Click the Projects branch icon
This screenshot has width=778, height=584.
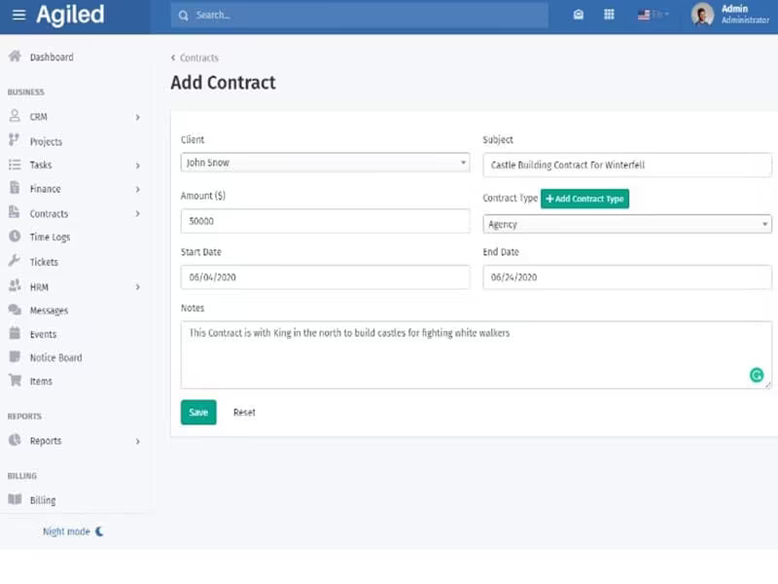coord(14,140)
